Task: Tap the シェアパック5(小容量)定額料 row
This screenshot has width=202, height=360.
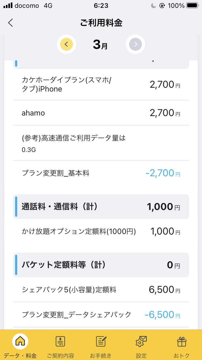Action: click(101, 290)
